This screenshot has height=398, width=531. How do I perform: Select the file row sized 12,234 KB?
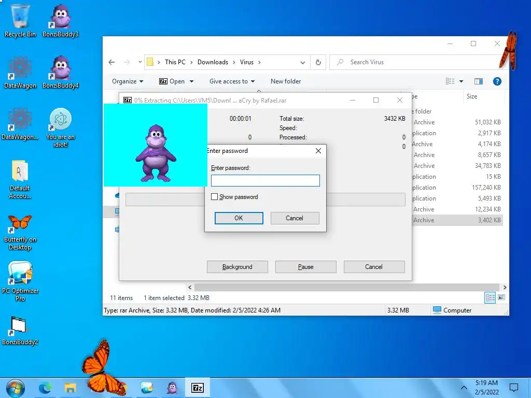[x=456, y=209]
